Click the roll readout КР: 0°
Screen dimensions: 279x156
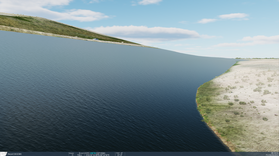(120, 155)
